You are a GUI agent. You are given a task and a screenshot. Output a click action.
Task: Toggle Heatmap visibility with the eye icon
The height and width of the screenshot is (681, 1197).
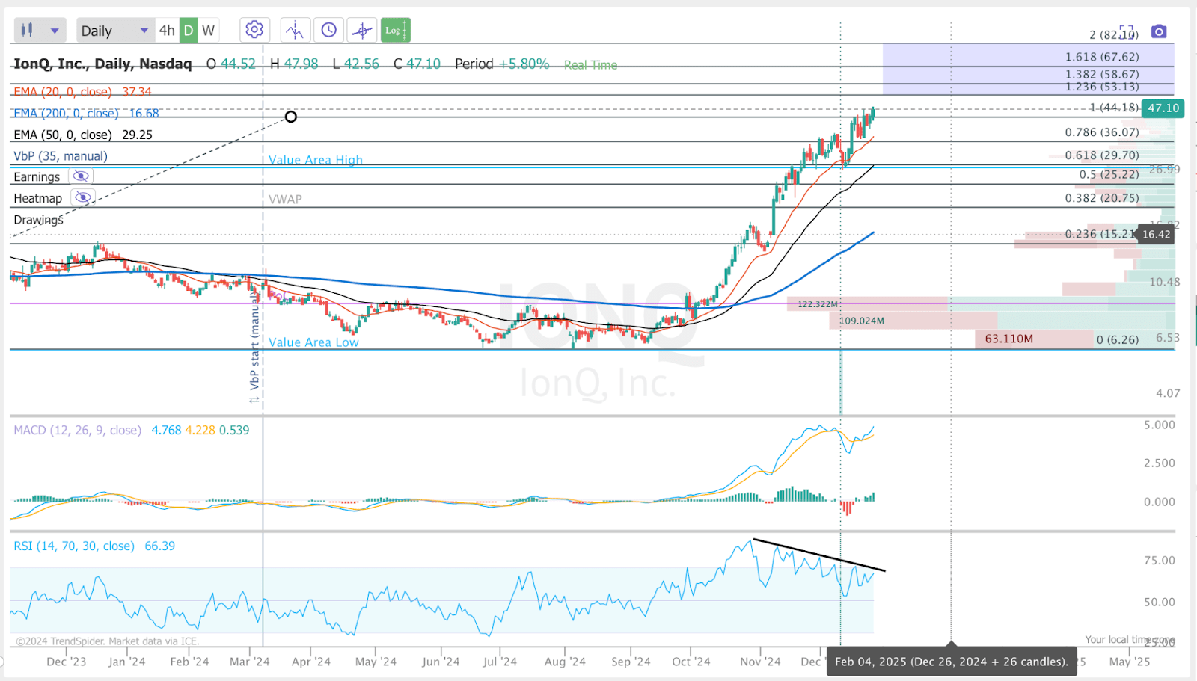pyautogui.click(x=83, y=197)
